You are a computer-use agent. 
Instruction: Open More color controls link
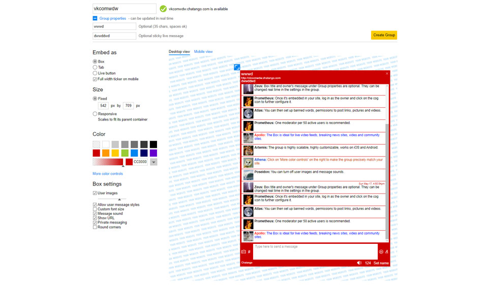click(x=108, y=174)
